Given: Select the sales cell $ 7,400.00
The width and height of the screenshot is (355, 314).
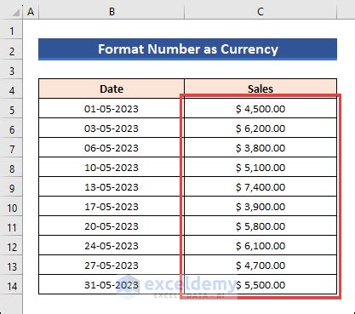Looking at the screenshot, I should tap(261, 187).
